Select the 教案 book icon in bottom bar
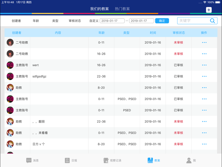 pos(150,161)
